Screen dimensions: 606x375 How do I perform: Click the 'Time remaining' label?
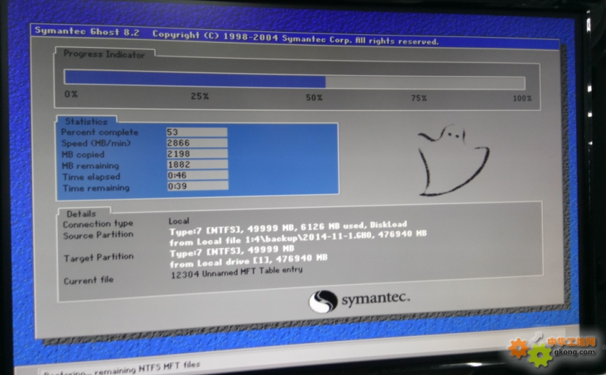click(96, 188)
